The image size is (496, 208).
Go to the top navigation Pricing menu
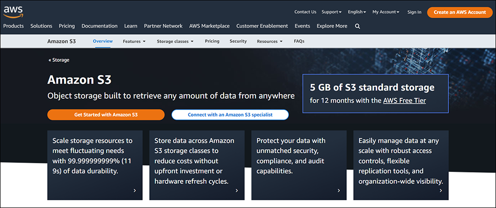coord(67,26)
